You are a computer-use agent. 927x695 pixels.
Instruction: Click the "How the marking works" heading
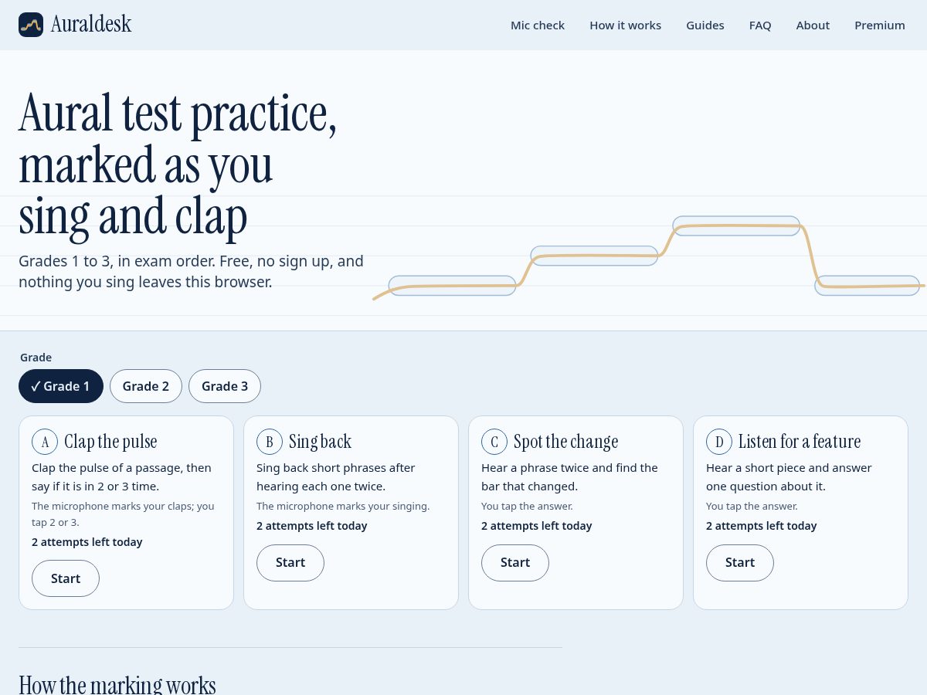(117, 685)
